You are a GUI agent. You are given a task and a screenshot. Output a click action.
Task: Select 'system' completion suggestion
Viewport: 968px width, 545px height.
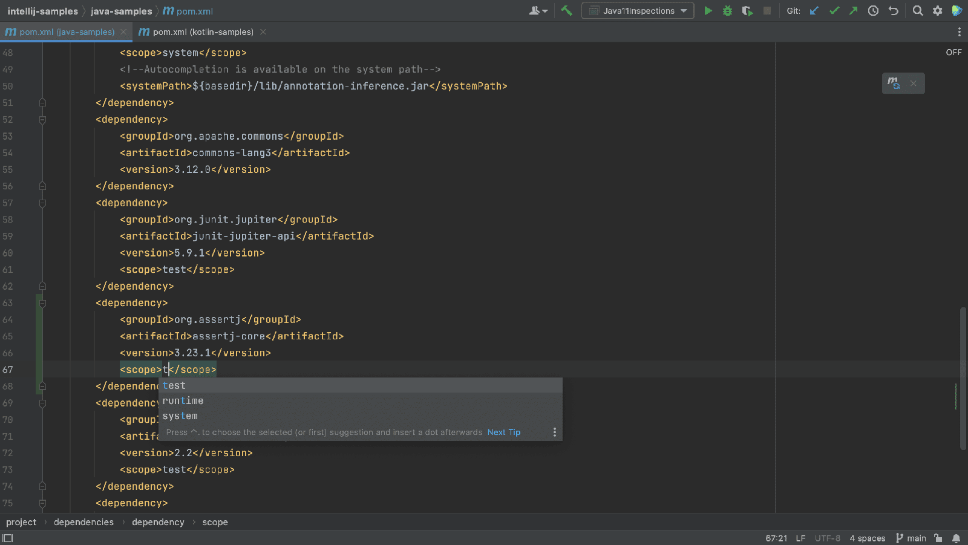(x=361, y=416)
